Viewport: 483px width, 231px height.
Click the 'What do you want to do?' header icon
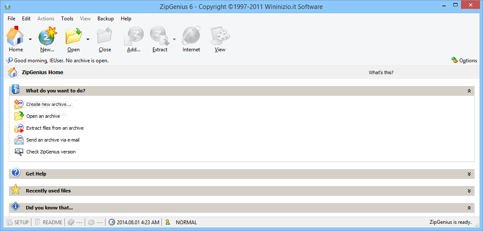click(15, 89)
